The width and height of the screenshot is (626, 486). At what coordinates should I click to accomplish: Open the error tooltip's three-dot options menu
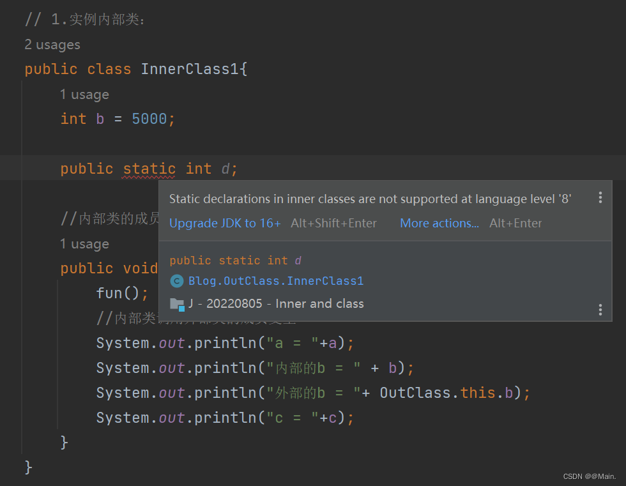[600, 197]
